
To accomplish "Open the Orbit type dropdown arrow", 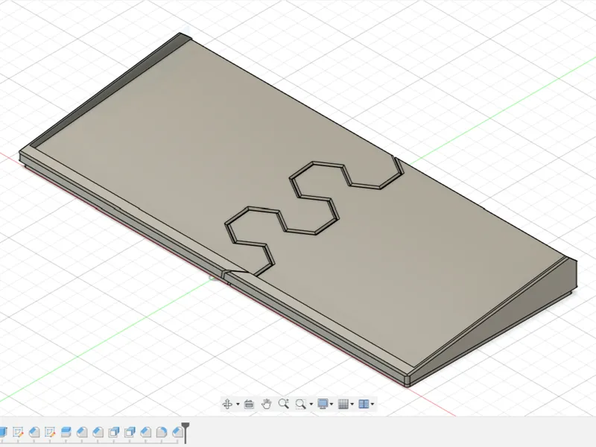I will click(x=238, y=404).
